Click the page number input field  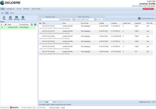pyautogui.click(x=51, y=102)
